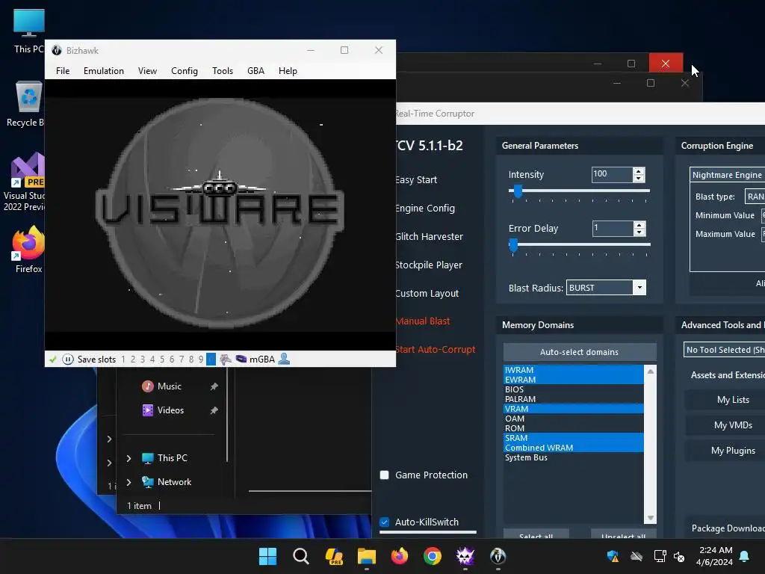The image size is (765, 574).
Task: Decrease the Error Delay with down arrow
Action: pyautogui.click(x=639, y=232)
